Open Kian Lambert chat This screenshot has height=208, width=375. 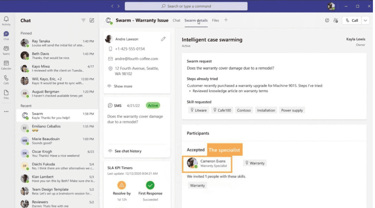tap(57, 179)
